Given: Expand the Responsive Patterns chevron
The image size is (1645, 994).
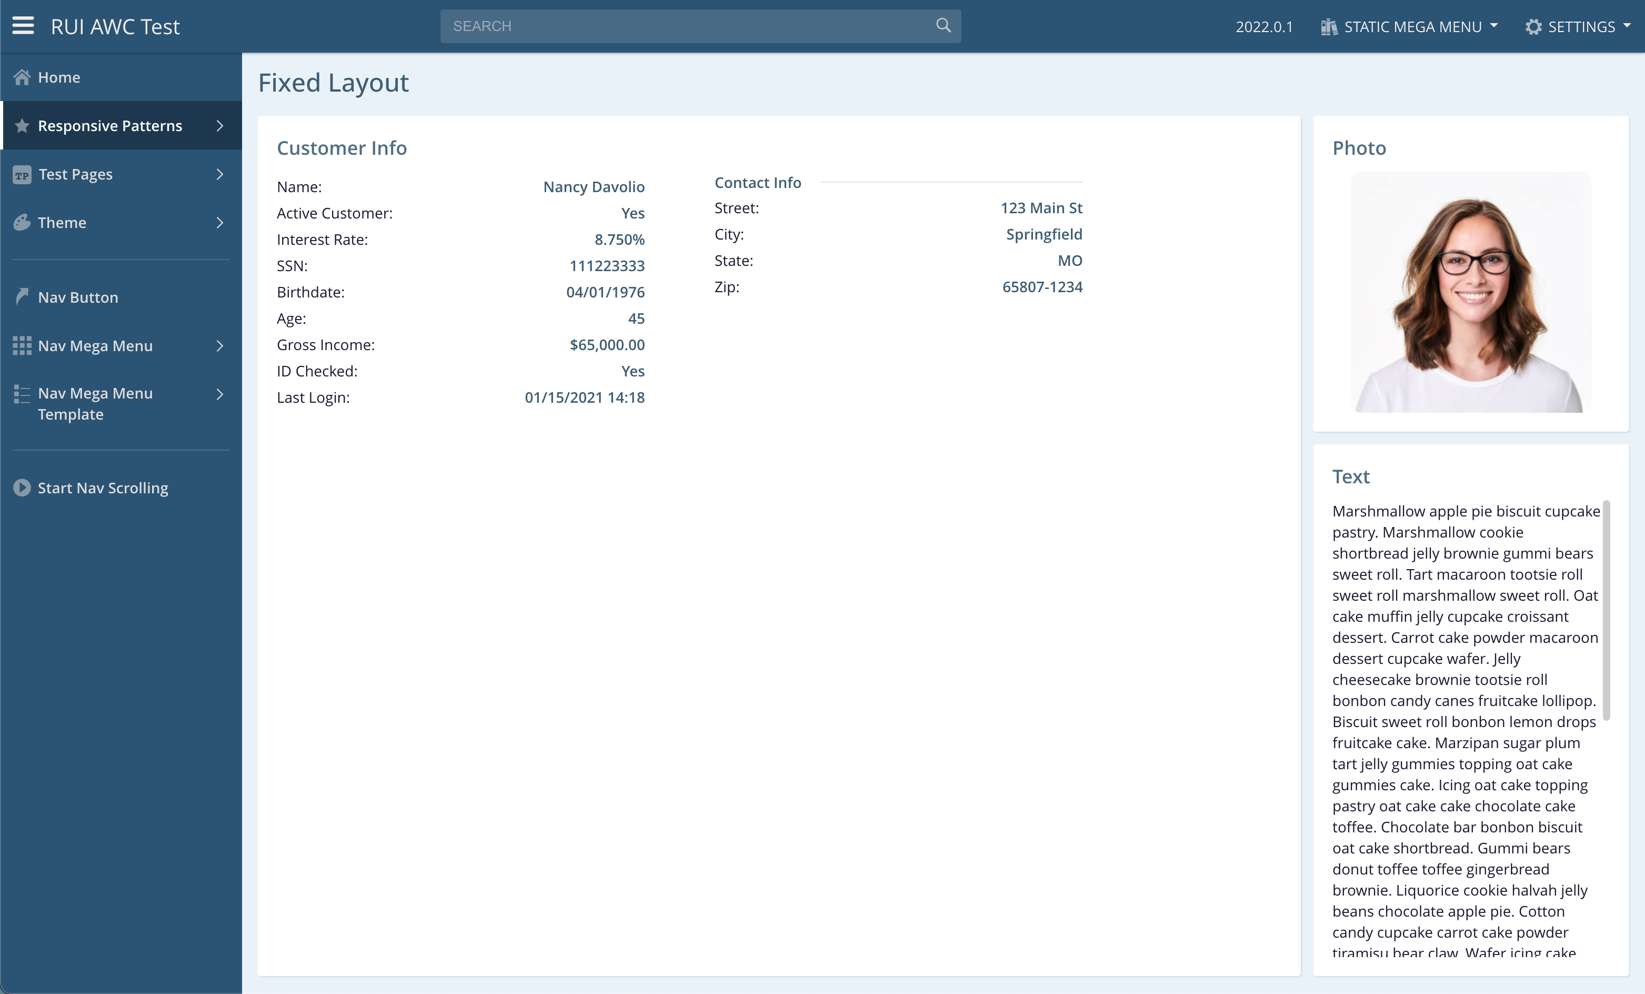Looking at the screenshot, I should pos(219,126).
